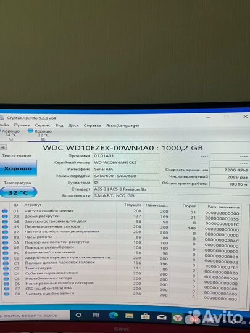The height and width of the screenshot is (333, 250).
Task: Click status icon for attribute 03
Action: (5, 216)
